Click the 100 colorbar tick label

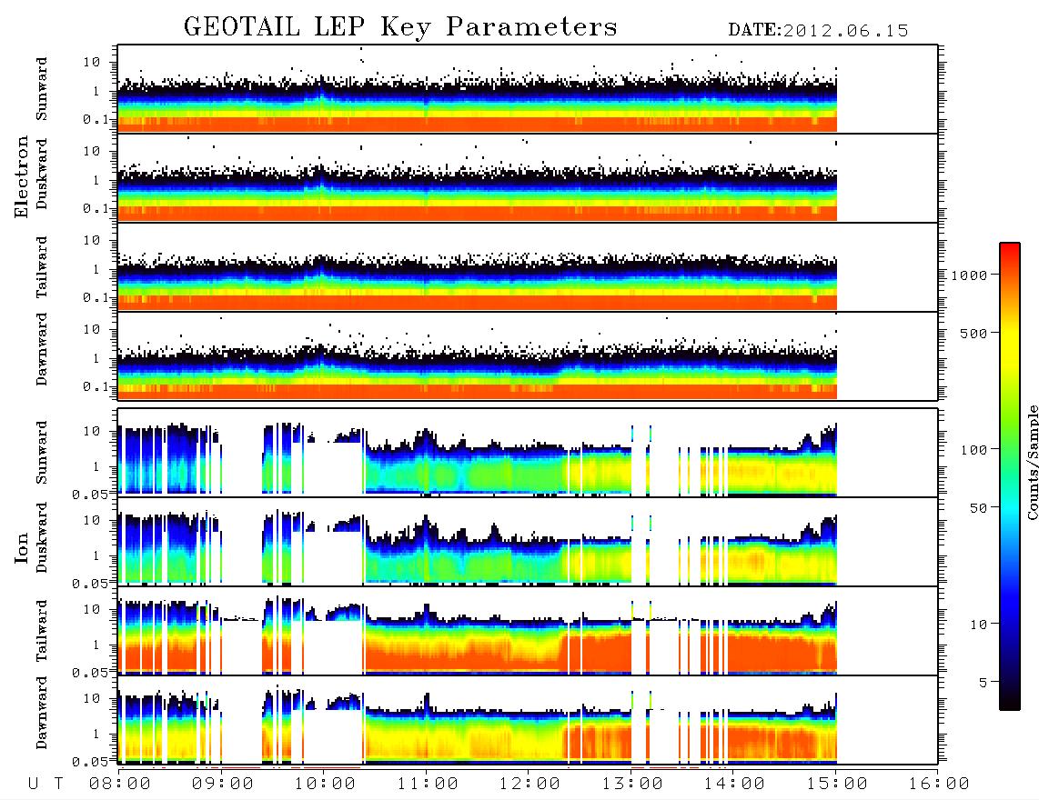pos(974,450)
